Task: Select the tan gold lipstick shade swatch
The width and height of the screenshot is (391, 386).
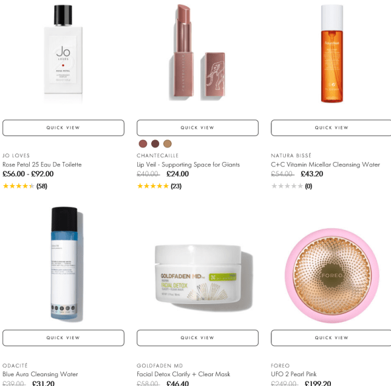Action: click(168, 144)
